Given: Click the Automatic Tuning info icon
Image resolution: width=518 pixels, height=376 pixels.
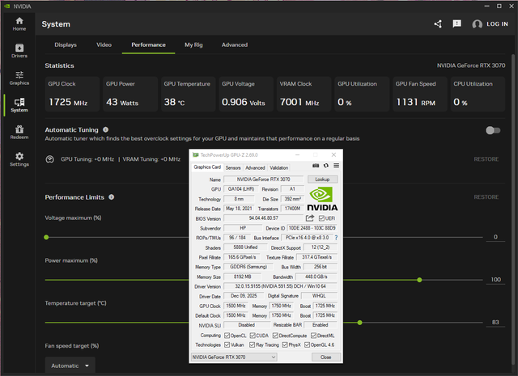Looking at the screenshot, I should click(x=105, y=129).
